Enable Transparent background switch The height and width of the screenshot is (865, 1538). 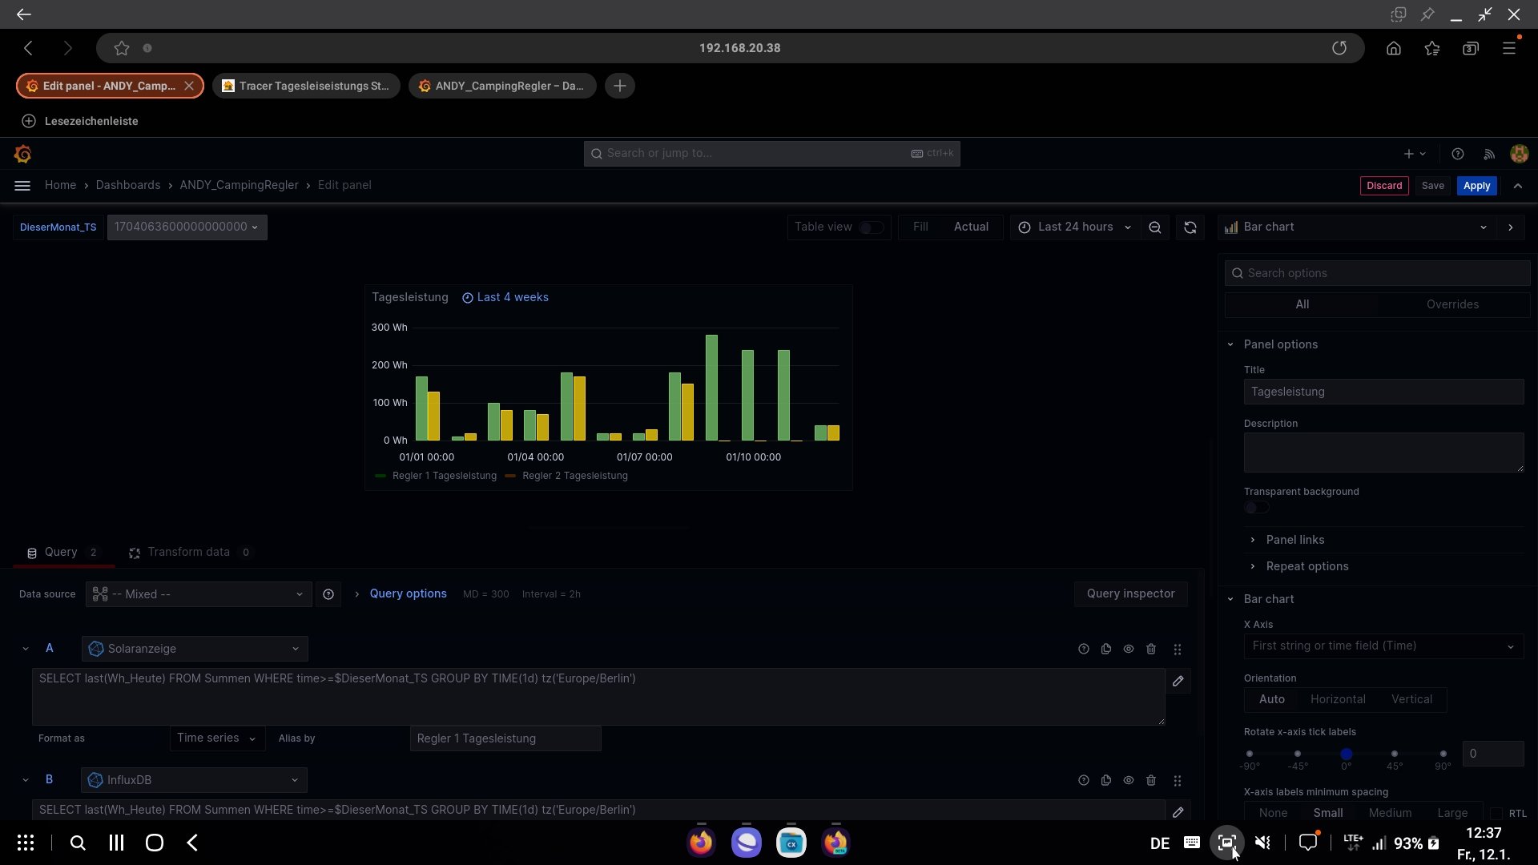(1256, 508)
